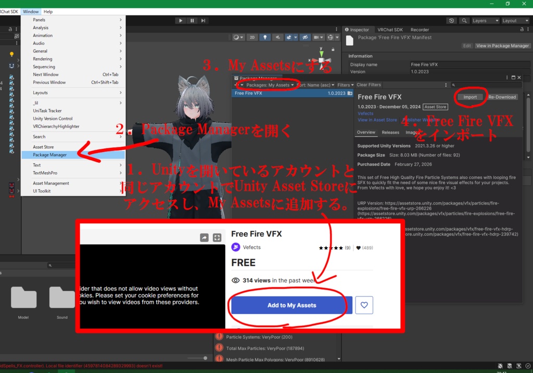Click the rightmost checkmark icon in the status bar
This screenshot has width=533, height=373.
click(x=528, y=366)
